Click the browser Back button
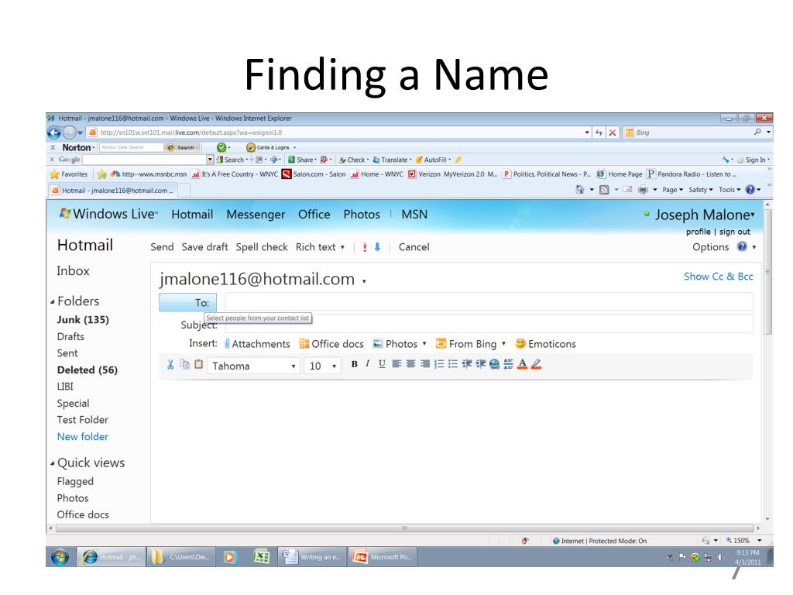Screen dimensions: 793x595 click(54, 132)
